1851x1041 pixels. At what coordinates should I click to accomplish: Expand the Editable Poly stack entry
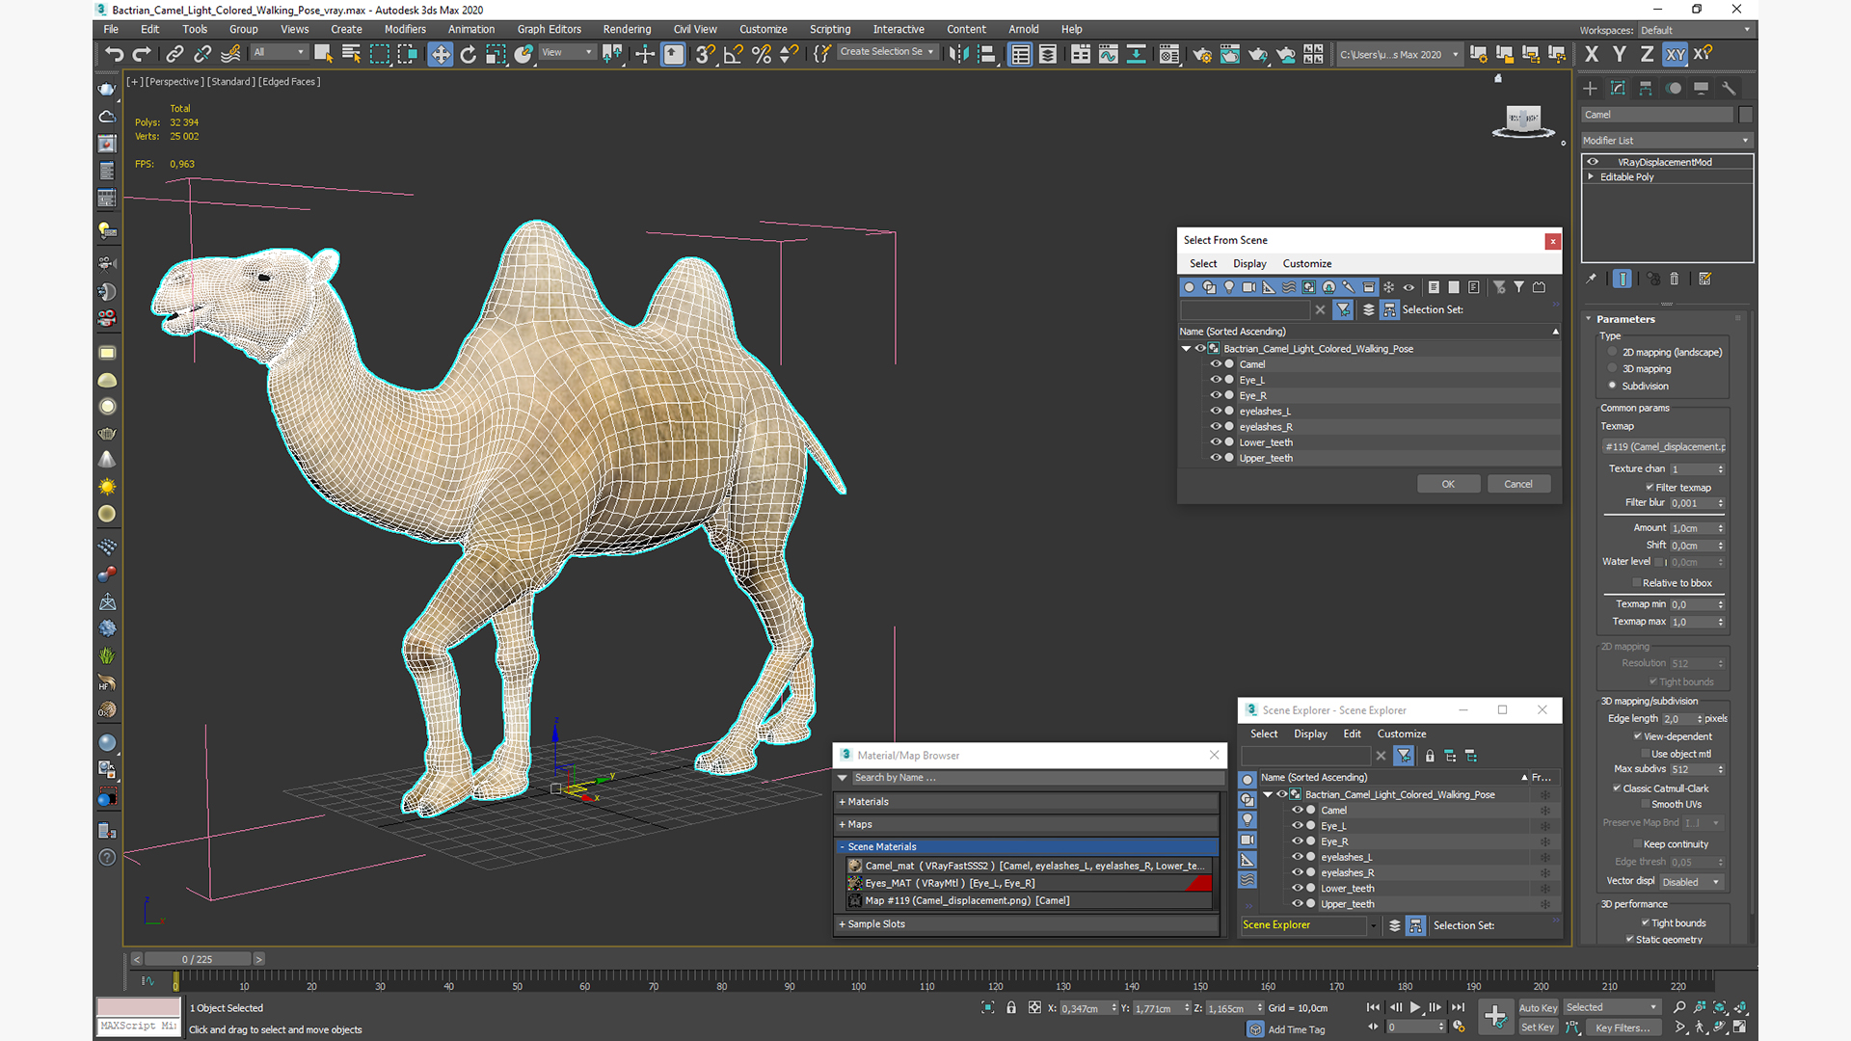coord(1591,176)
